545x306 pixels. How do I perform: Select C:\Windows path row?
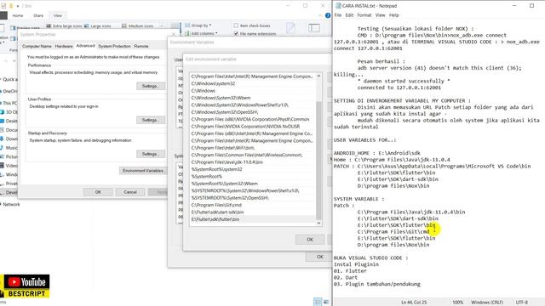pyautogui.click(x=253, y=91)
